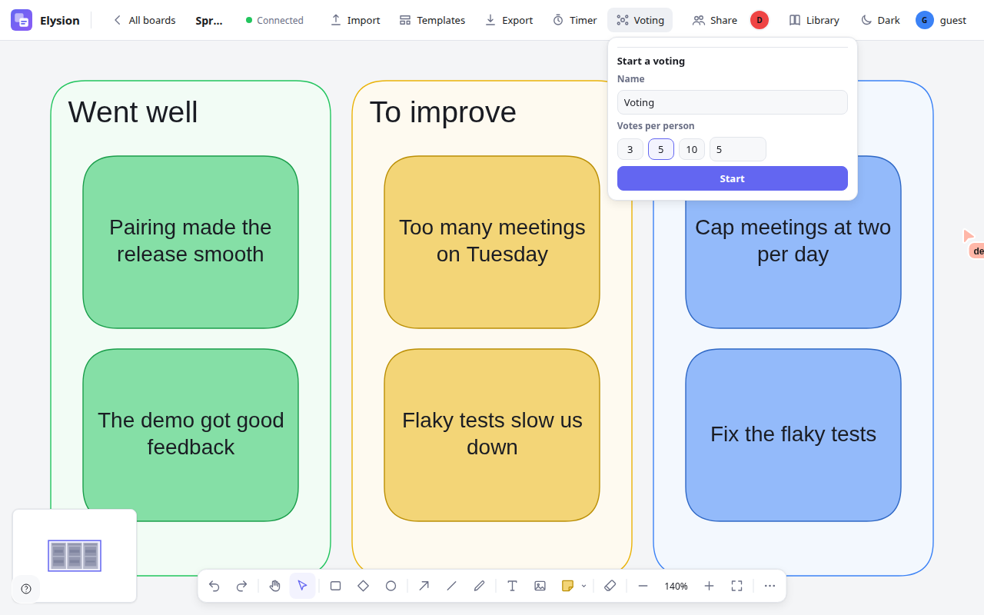Close the Voting popup via toolbar button
The height and width of the screenshot is (615, 984).
click(x=640, y=20)
